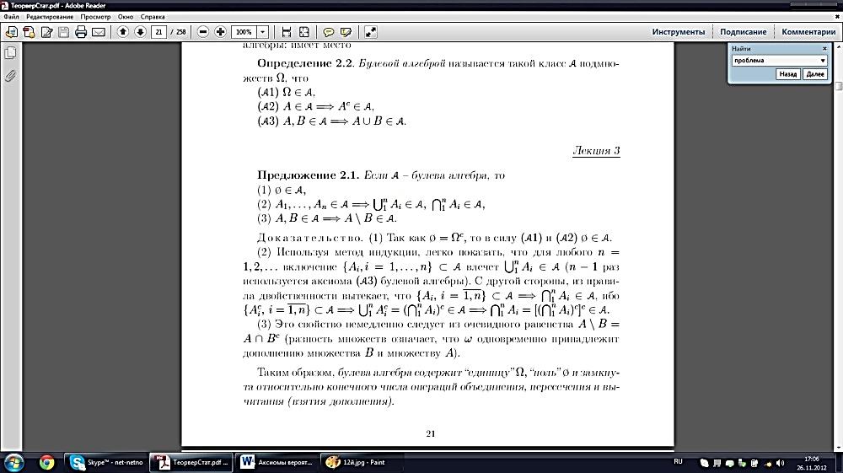Open Google Chrome from taskbar
Screen dimensions: 843x473
coord(46,462)
